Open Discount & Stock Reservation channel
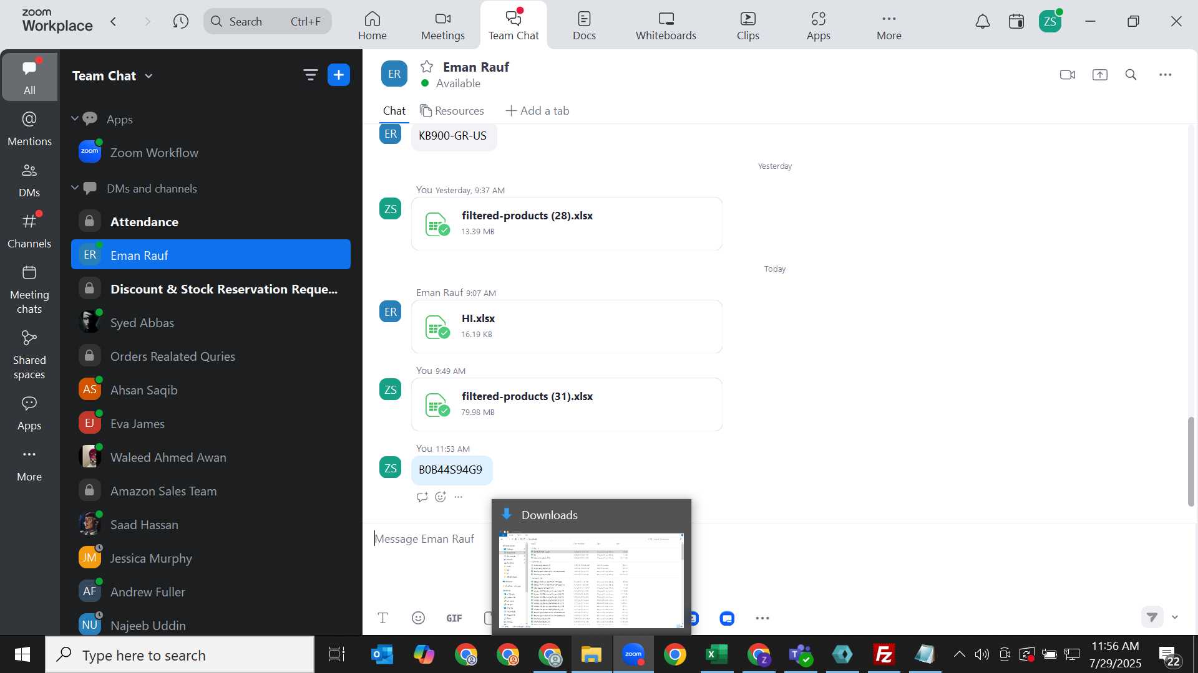1198x673 pixels. click(x=211, y=289)
